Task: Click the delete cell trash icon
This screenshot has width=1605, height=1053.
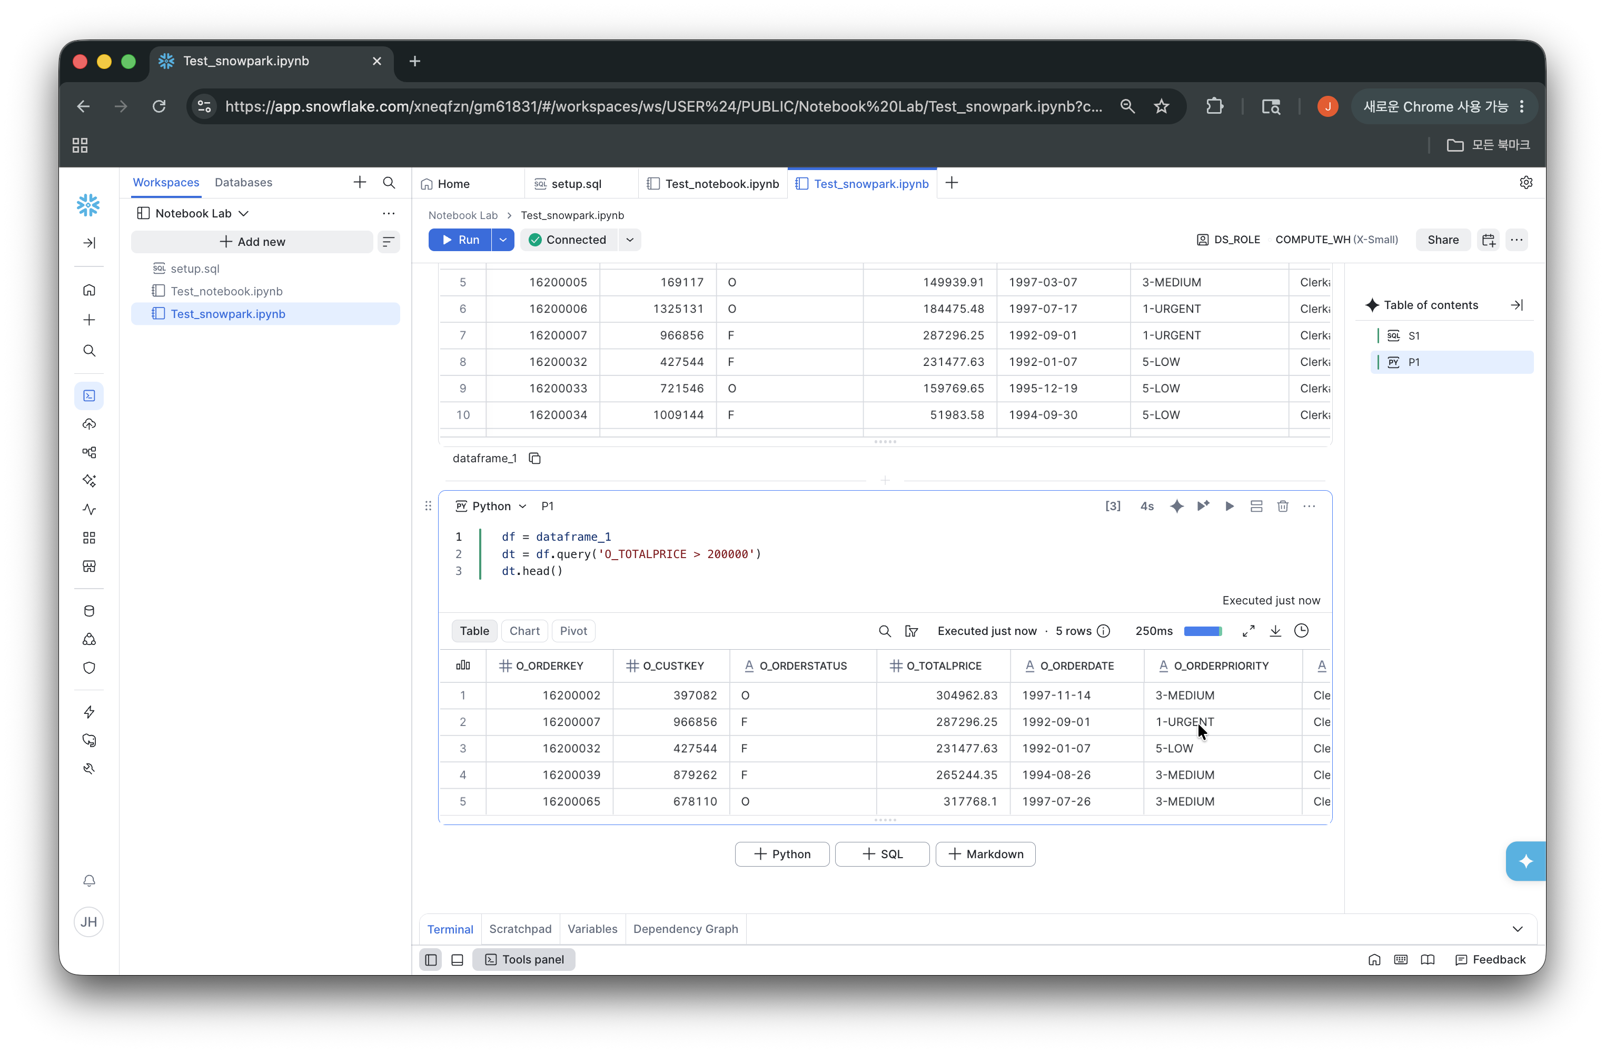Action: tap(1283, 506)
